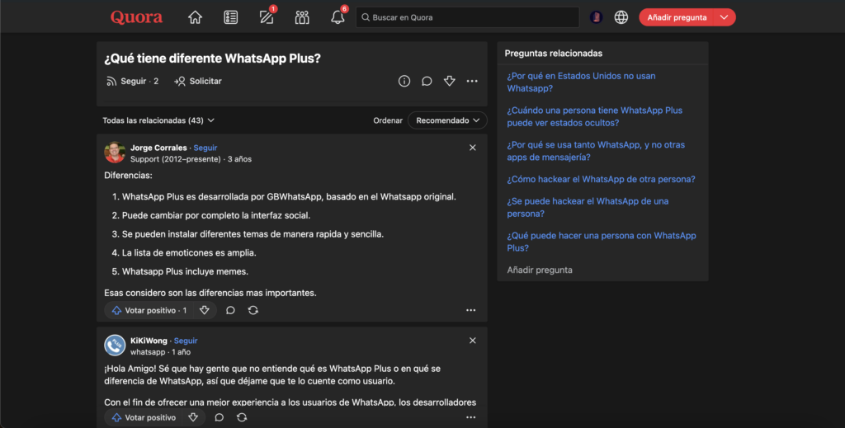The height and width of the screenshot is (428, 845).
Task: Upvote Jorge Corrales answer
Action: pos(150,310)
